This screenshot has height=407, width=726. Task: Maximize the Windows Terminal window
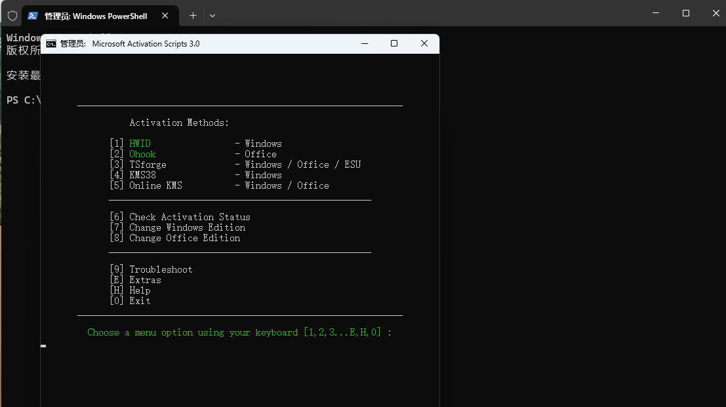click(x=686, y=13)
